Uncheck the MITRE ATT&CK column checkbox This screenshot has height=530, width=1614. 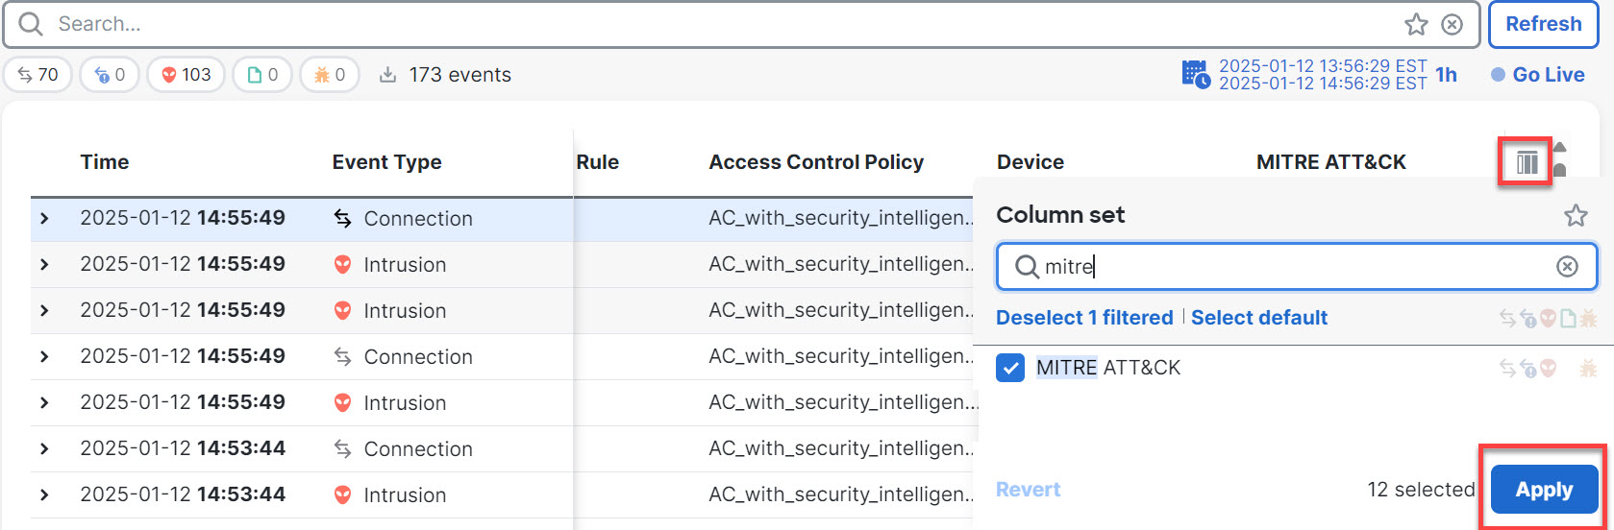pos(1010,368)
